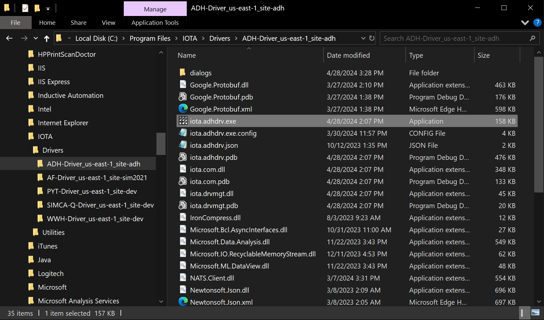Open the recent locations dropdown
The image size is (544, 320).
[x=36, y=38]
